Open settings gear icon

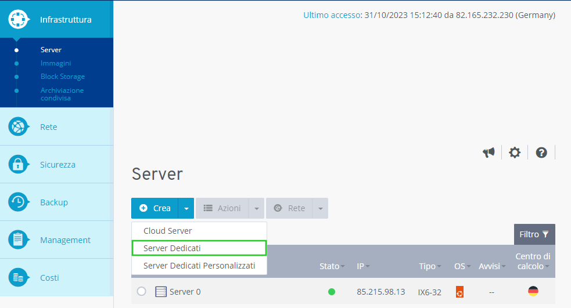pos(515,153)
